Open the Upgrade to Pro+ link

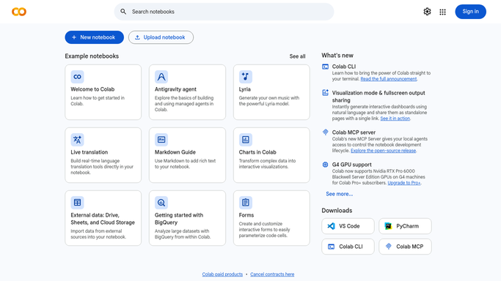404,183
